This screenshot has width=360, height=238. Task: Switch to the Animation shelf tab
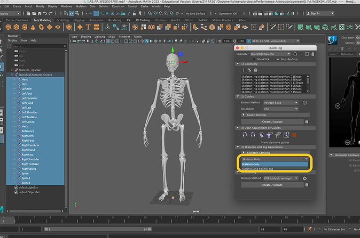[96, 20]
